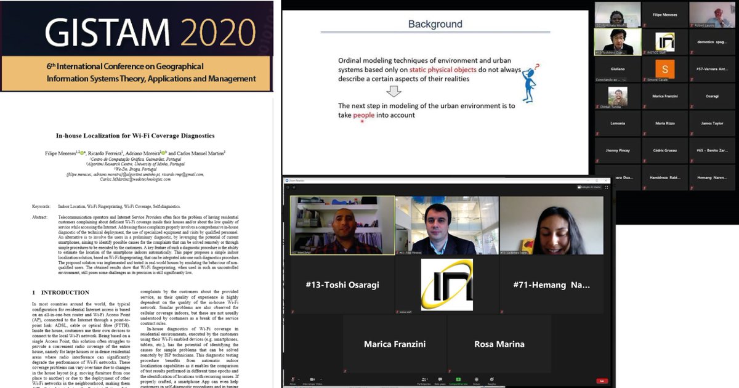Screen dimensions: 739x388
Task: Click the 1 INTRODUCTION section heading
Action: [60, 292]
